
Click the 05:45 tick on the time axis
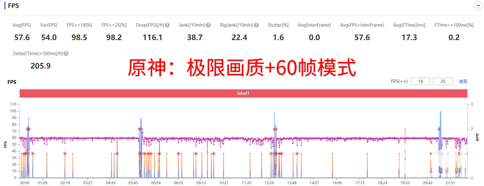(133, 183)
